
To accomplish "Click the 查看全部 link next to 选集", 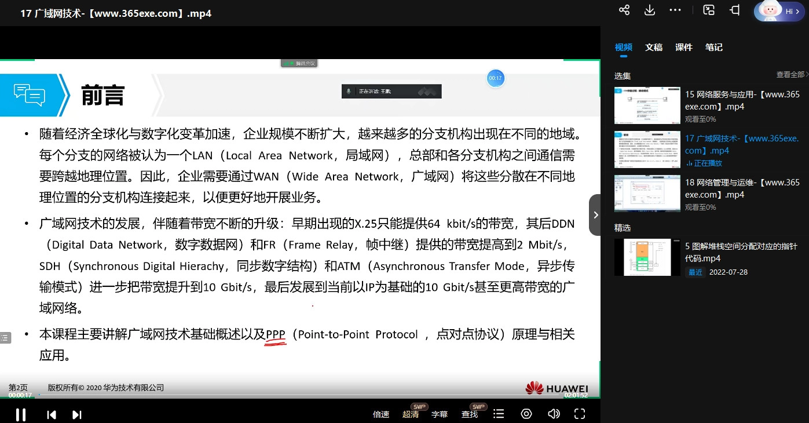I will [x=789, y=74].
